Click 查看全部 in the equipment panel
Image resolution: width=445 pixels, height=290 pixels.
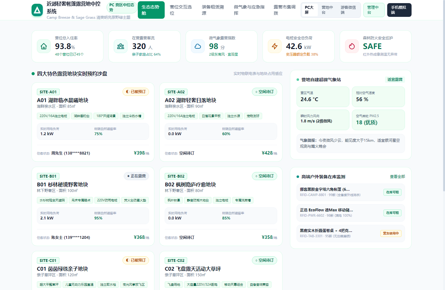click(x=397, y=177)
